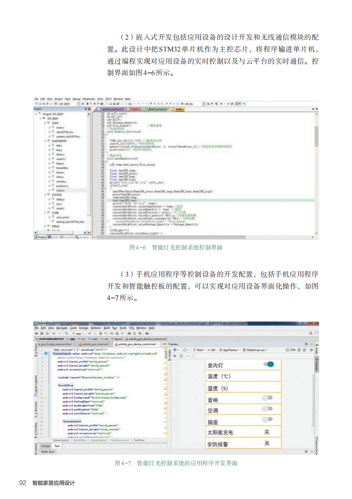Expand the HARDWARE folder in project tree
352x499 pixels.
[x=45, y=141]
